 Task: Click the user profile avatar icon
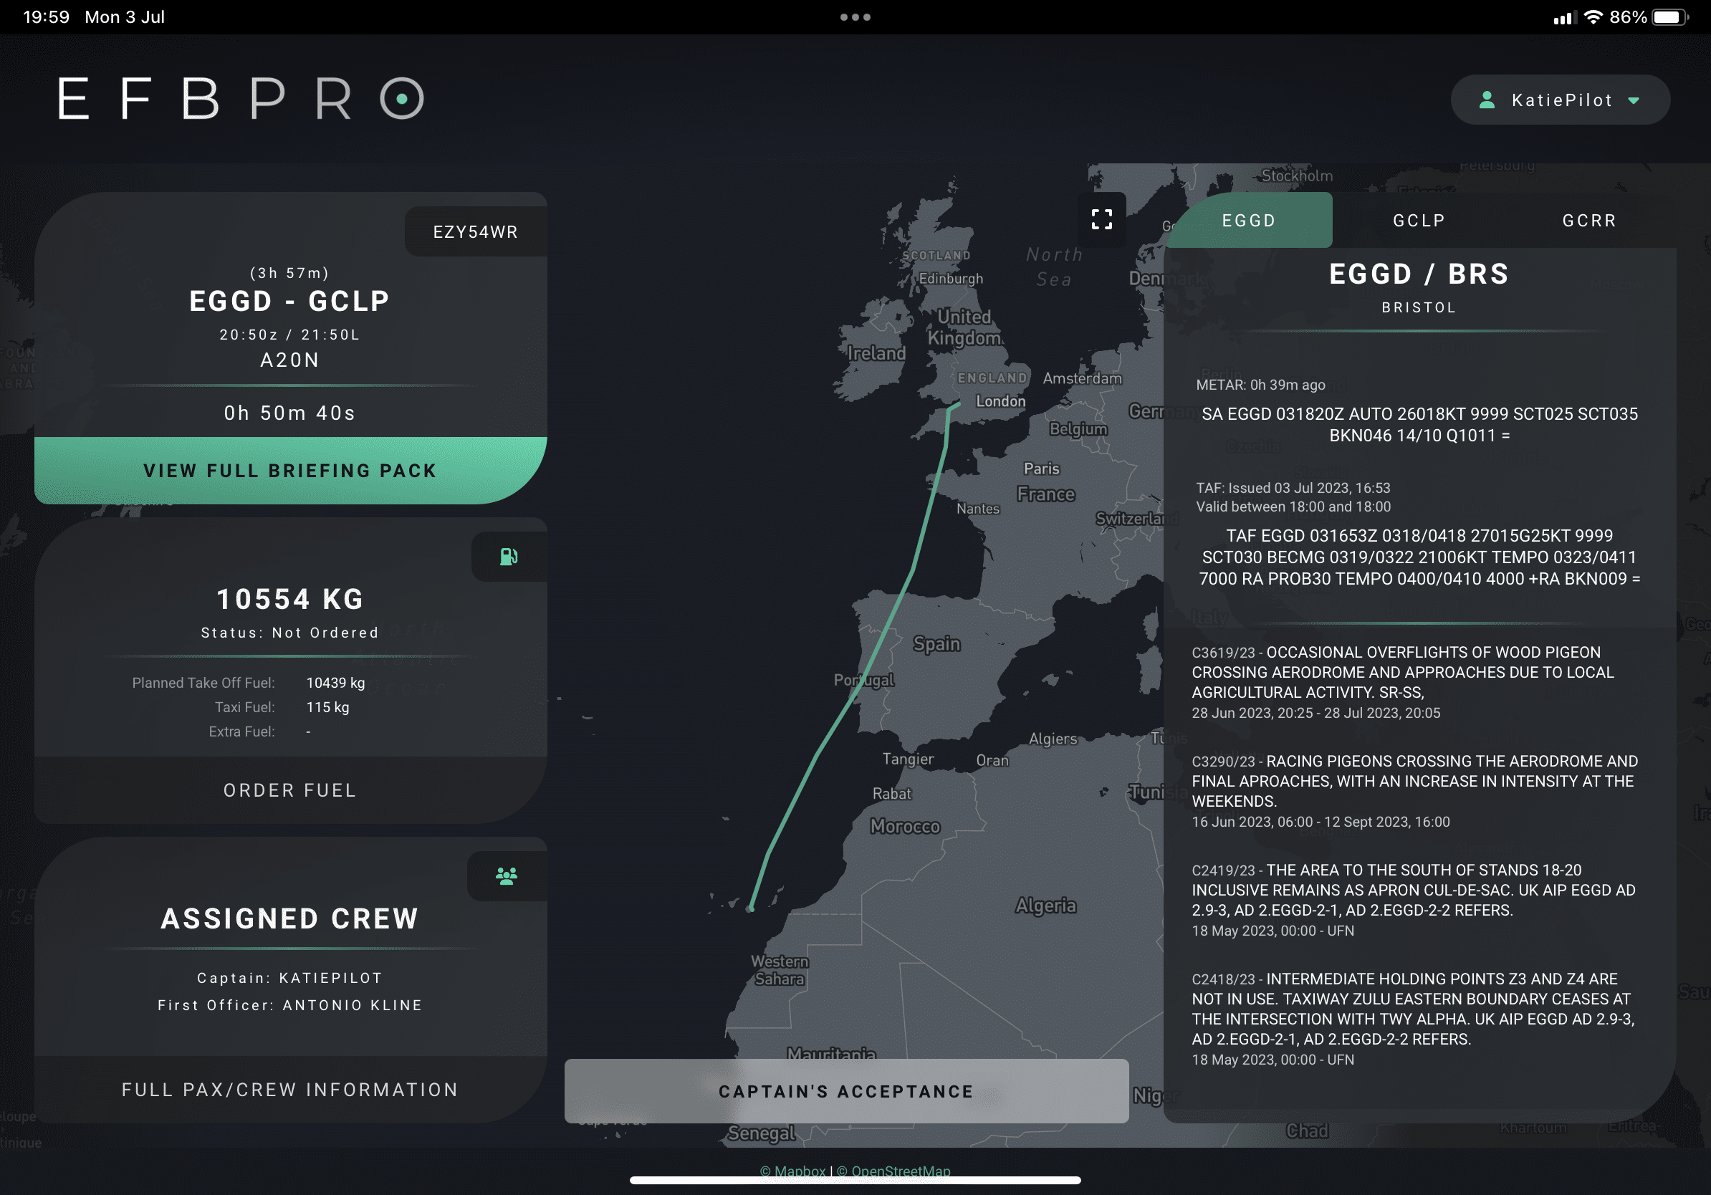coord(1487,100)
